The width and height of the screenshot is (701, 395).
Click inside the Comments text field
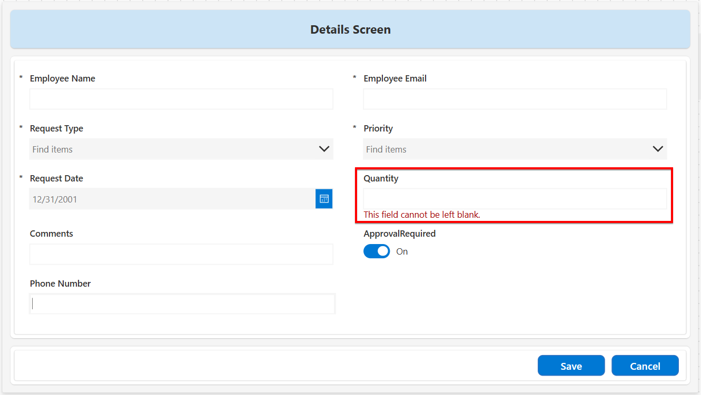pos(181,254)
